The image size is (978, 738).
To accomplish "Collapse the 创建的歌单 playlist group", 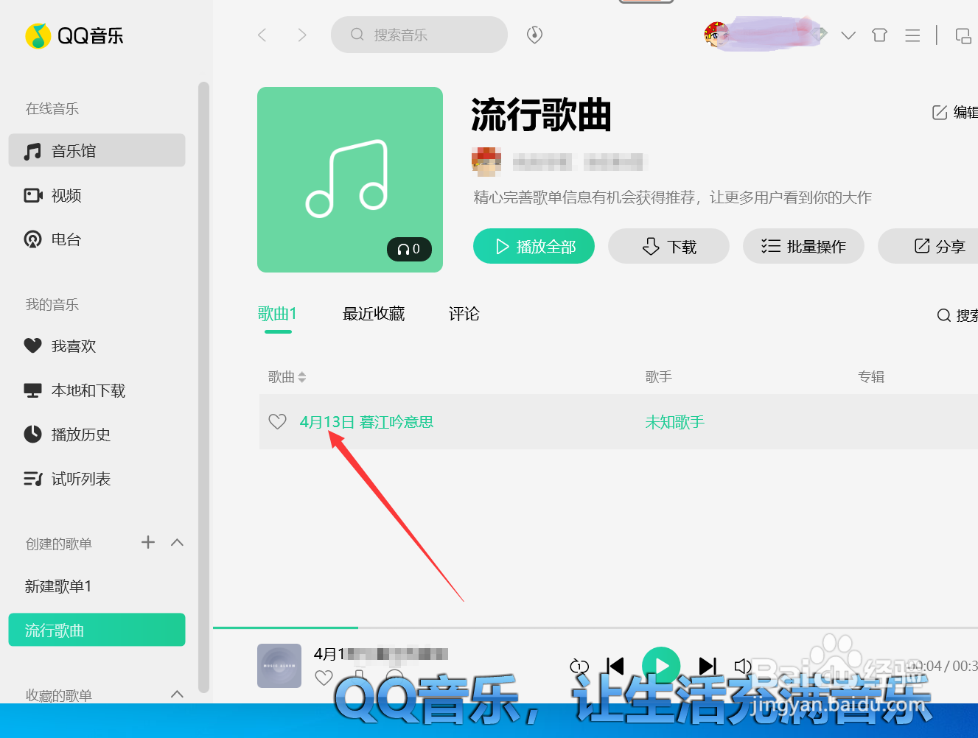I will (x=177, y=543).
